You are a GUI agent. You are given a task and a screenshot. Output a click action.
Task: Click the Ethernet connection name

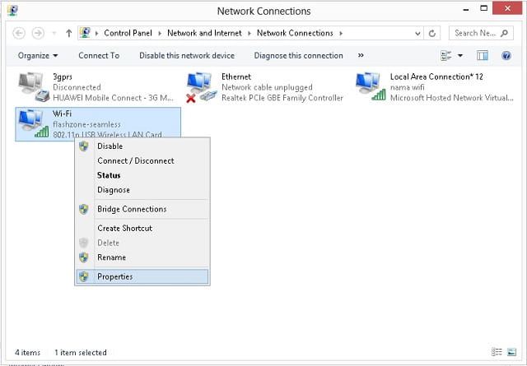pyautogui.click(x=236, y=76)
